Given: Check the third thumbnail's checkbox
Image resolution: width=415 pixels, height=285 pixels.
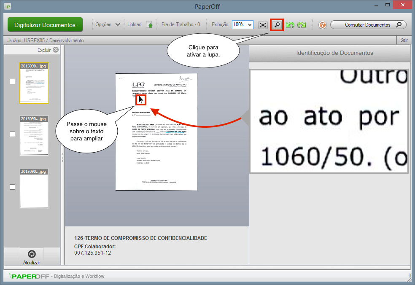Looking at the screenshot, I should point(12,187).
